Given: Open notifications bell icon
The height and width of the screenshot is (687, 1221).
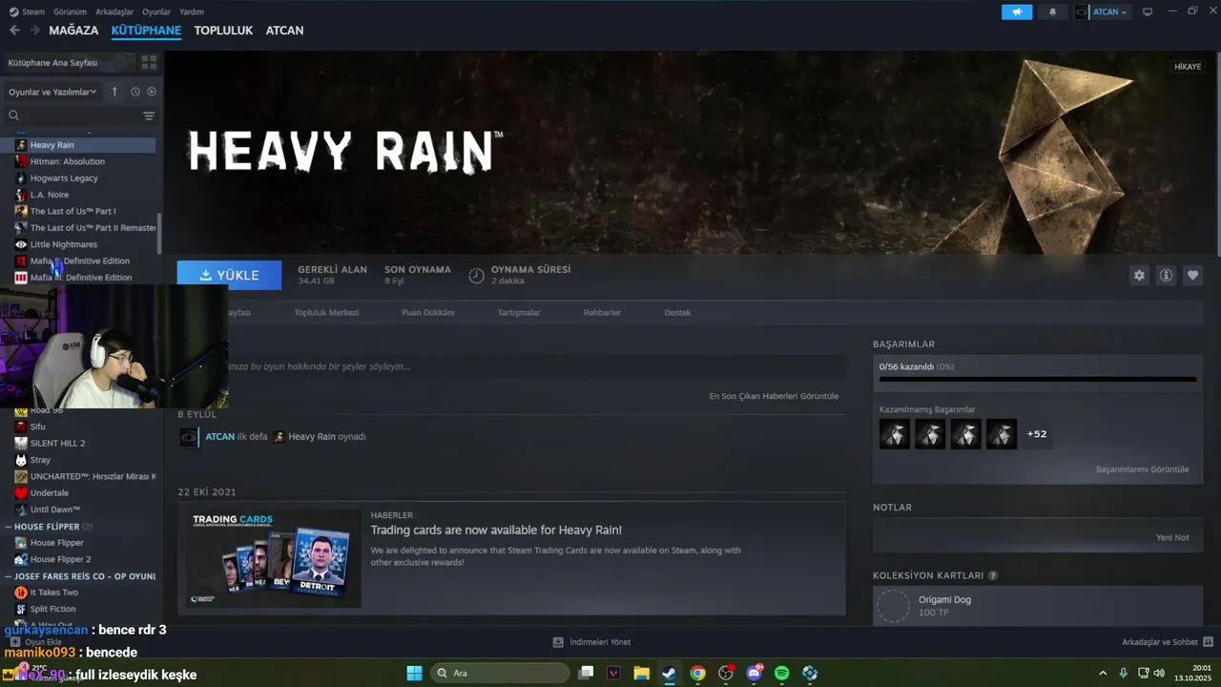Looking at the screenshot, I should [x=1053, y=11].
